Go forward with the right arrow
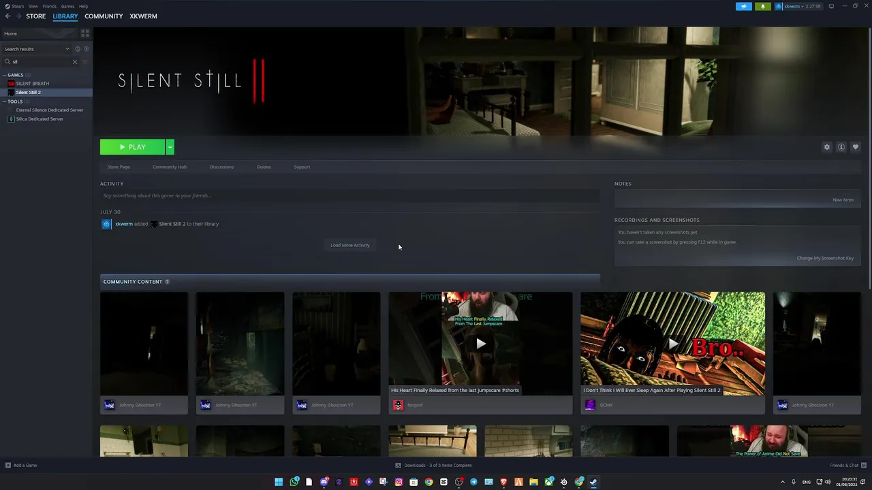The height and width of the screenshot is (490, 872). pos(18,16)
